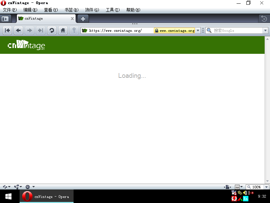Open the closed tabs trash icon
This screenshot has height=203, width=270.
point(264,19)
